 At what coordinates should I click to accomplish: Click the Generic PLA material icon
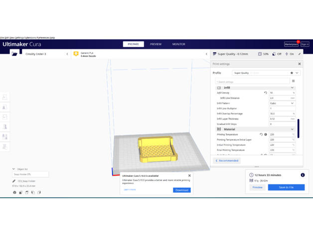[x=76, y=54]
